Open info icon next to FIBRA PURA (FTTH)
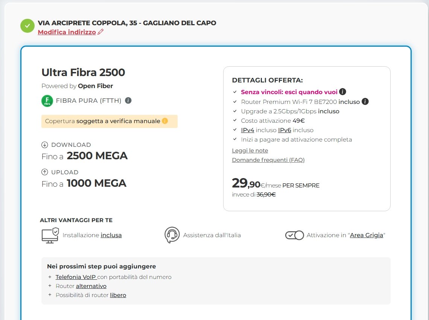Image resolution: width=429 pixels, height=320 pixels. [128, 101]
